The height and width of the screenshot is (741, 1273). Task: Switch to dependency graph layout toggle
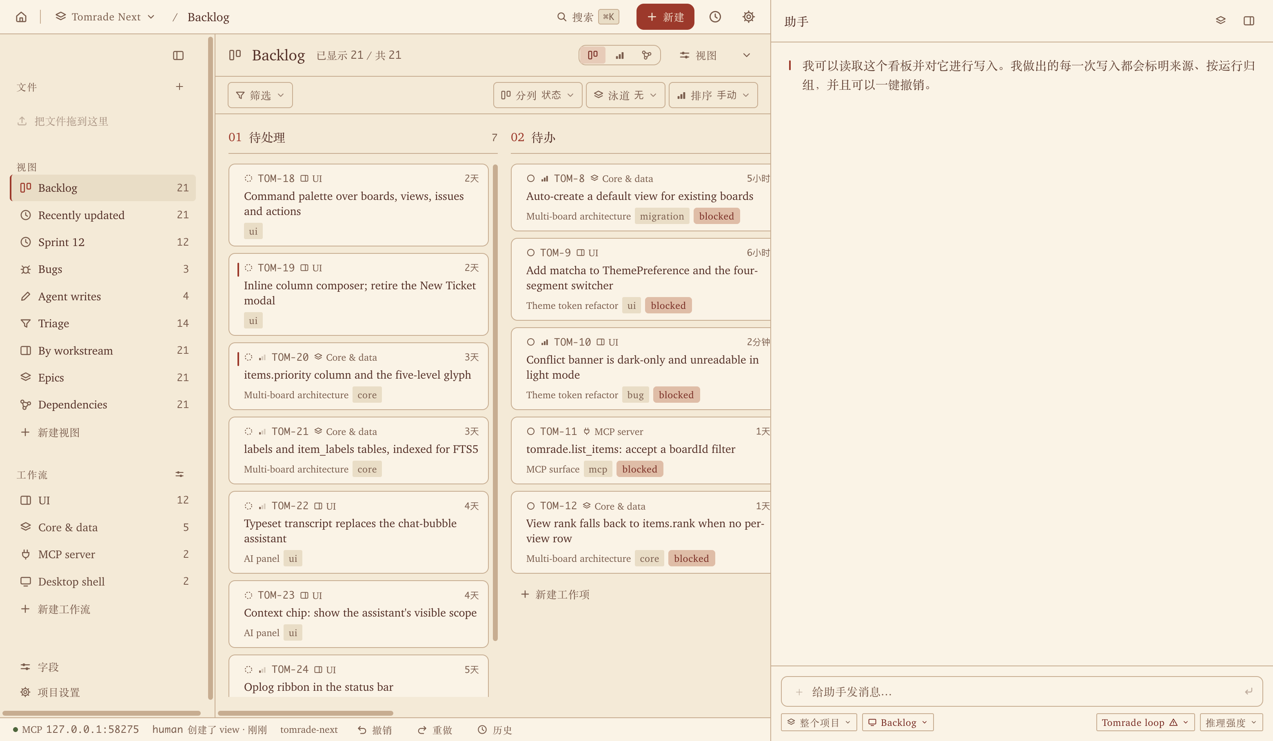(647, 55)
